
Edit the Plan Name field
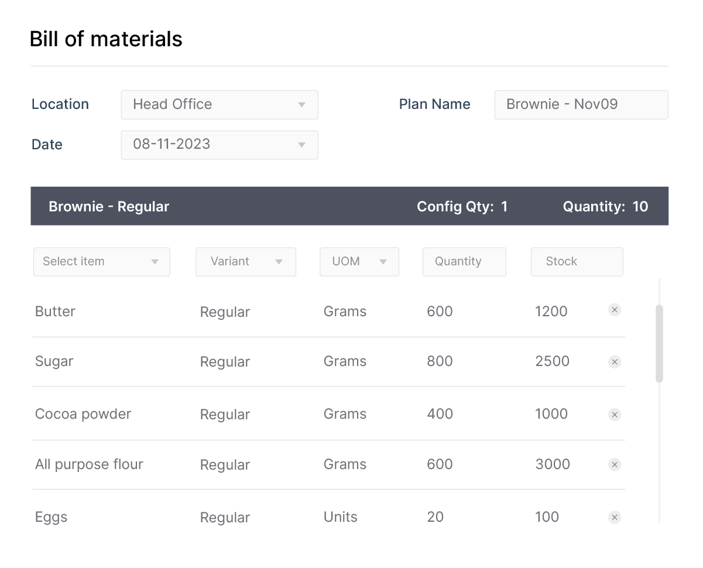coord(581,104)
